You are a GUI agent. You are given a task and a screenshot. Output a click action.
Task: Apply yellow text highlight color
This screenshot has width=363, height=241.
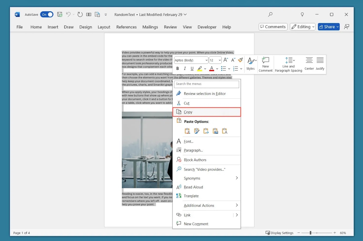[200, 68]
